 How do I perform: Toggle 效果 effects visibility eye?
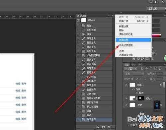point(133,89)
